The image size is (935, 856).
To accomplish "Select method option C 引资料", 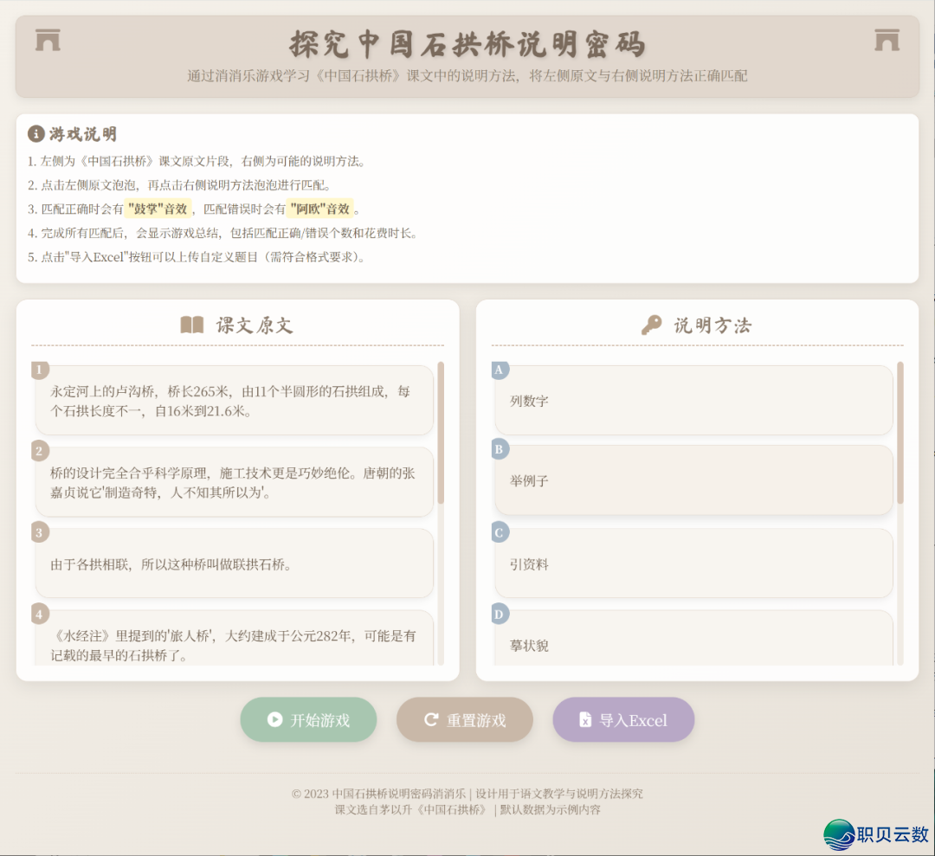I will click(x=693, y=564).
